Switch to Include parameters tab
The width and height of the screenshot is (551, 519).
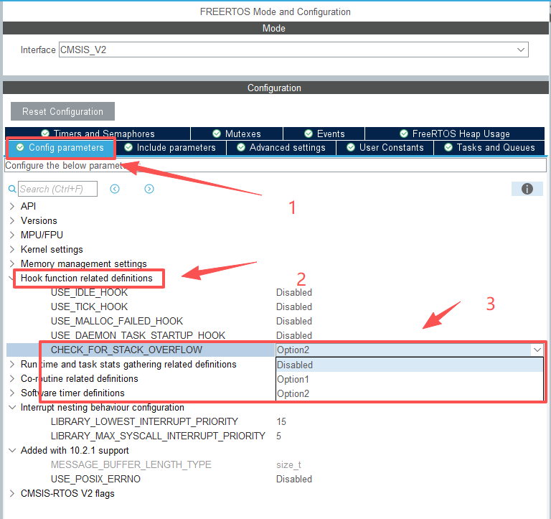(x=171, y=148)
